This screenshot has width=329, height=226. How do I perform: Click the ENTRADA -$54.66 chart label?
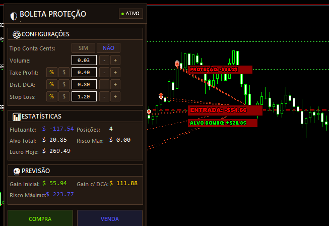(225, 110)
